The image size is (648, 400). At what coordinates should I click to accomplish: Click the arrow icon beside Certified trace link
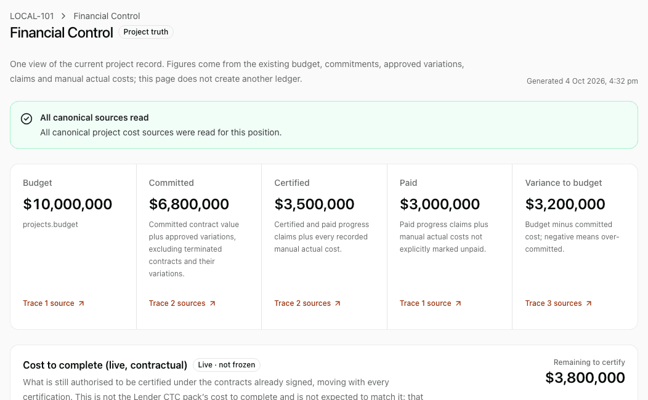click(x=338, y=303)
